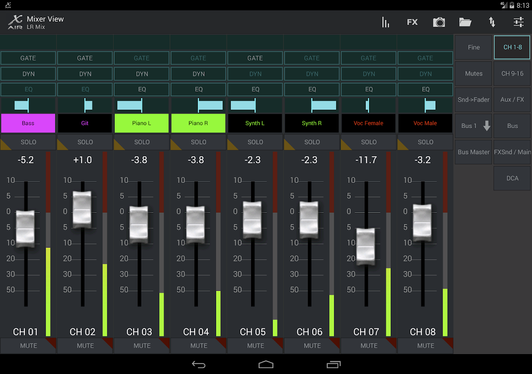Switch to CH 9-16 layer
The height and width of the screenshot is (374, 532).
point(512,74)
